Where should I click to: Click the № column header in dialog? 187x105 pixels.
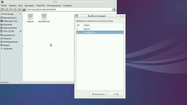[x=79, y=25]
